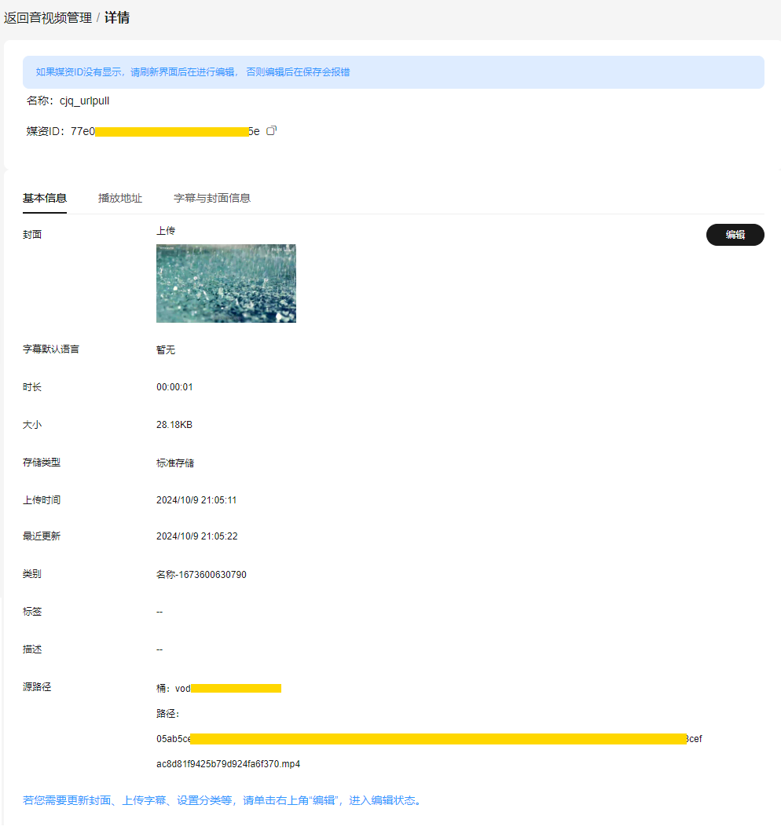
Task: Go back via 返回音视频管理 link
Action: tap(48, 17)
